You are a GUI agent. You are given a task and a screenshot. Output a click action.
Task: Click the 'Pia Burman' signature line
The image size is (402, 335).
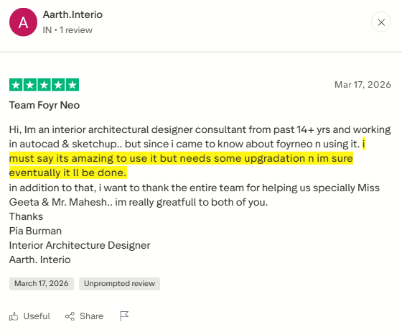(x=35, y=231)
